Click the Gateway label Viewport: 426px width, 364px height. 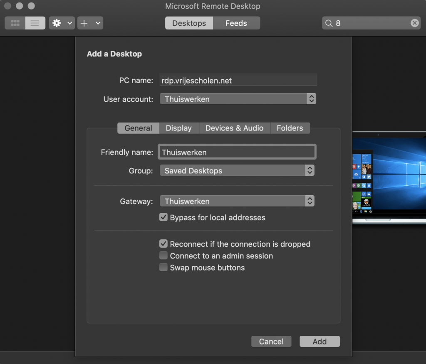click(136, 202)
